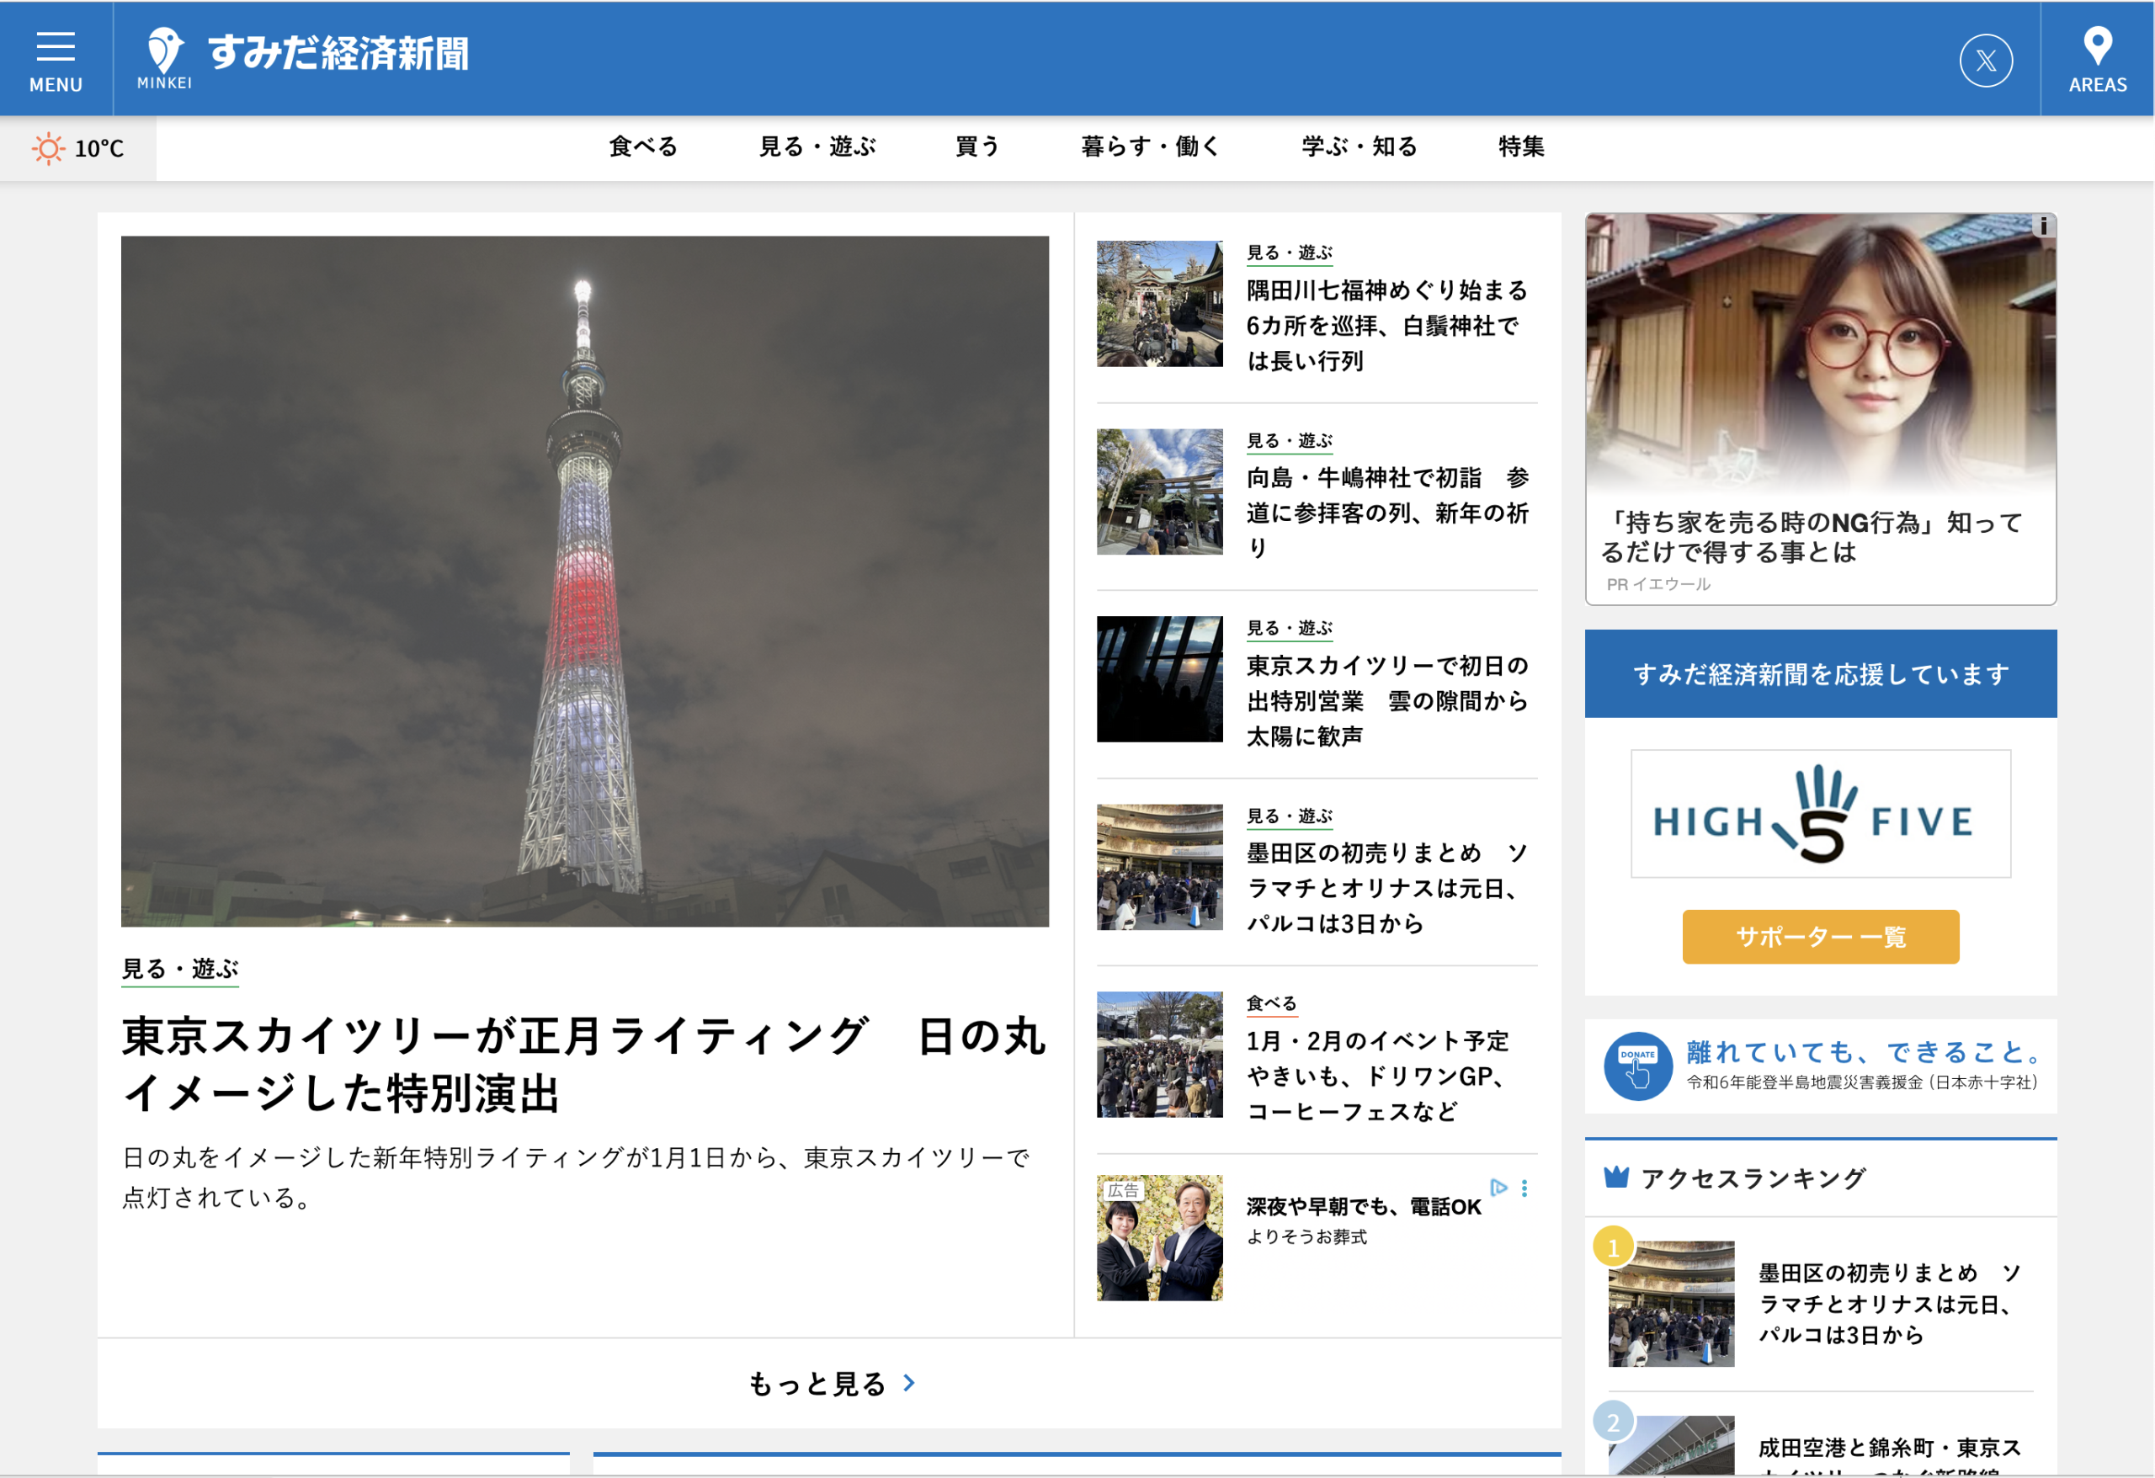Click the sunny weather icon

48,148
